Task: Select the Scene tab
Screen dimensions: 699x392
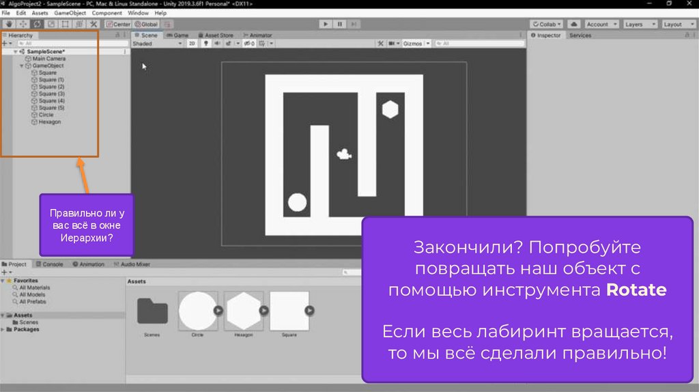Action: (146, 36)
